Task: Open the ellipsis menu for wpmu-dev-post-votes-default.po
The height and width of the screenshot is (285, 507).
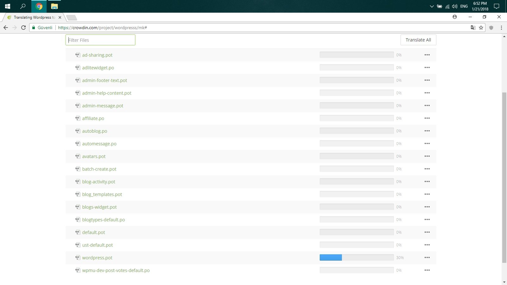Action: [x=427, y=270]
